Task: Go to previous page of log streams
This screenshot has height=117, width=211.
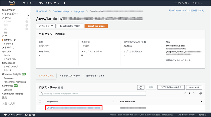Action: point(185,93)
